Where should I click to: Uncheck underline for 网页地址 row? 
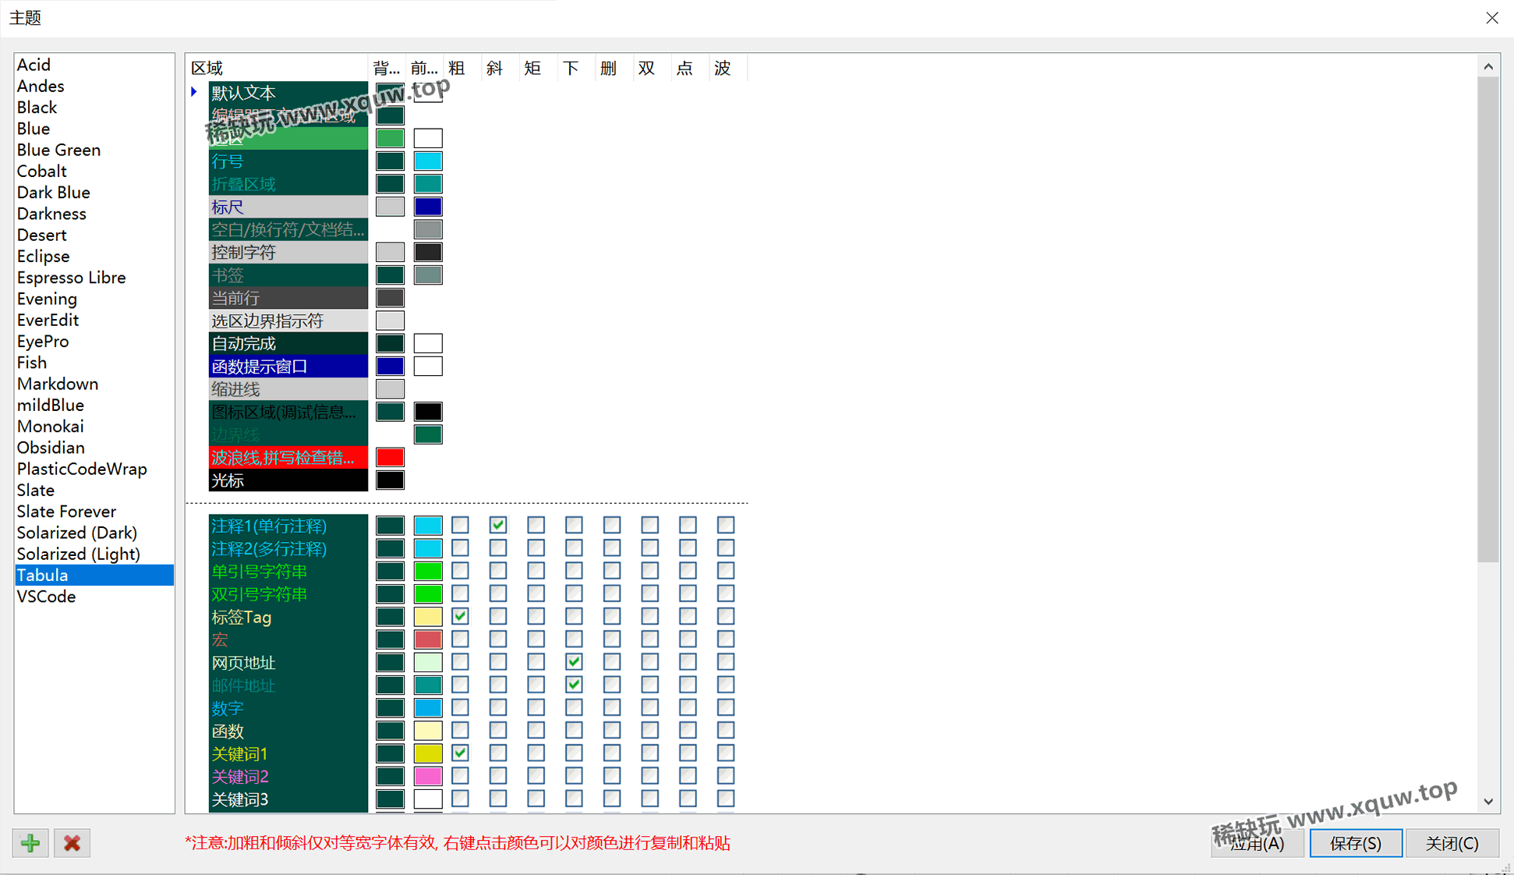[574, 662]
